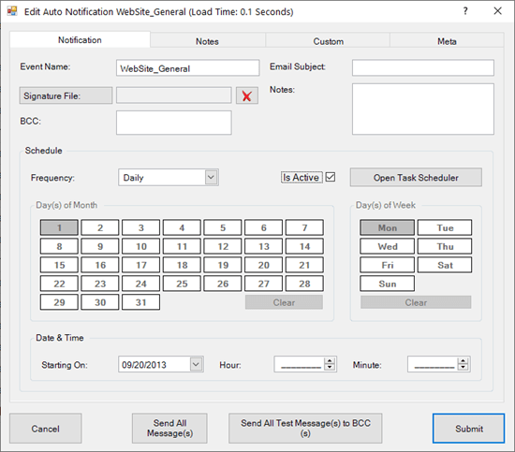Close the Edit Auto Notification dialog
Screen dimensions: 515x452
coord(497,11)
